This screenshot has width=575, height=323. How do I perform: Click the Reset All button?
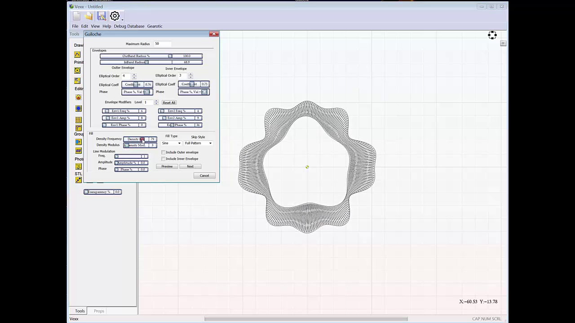169,102
